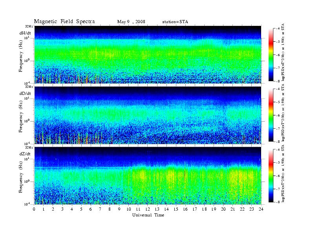Click hour '16' on the Universal Time axis
This screenshot has height=240, width=311.
click(185, 209)
